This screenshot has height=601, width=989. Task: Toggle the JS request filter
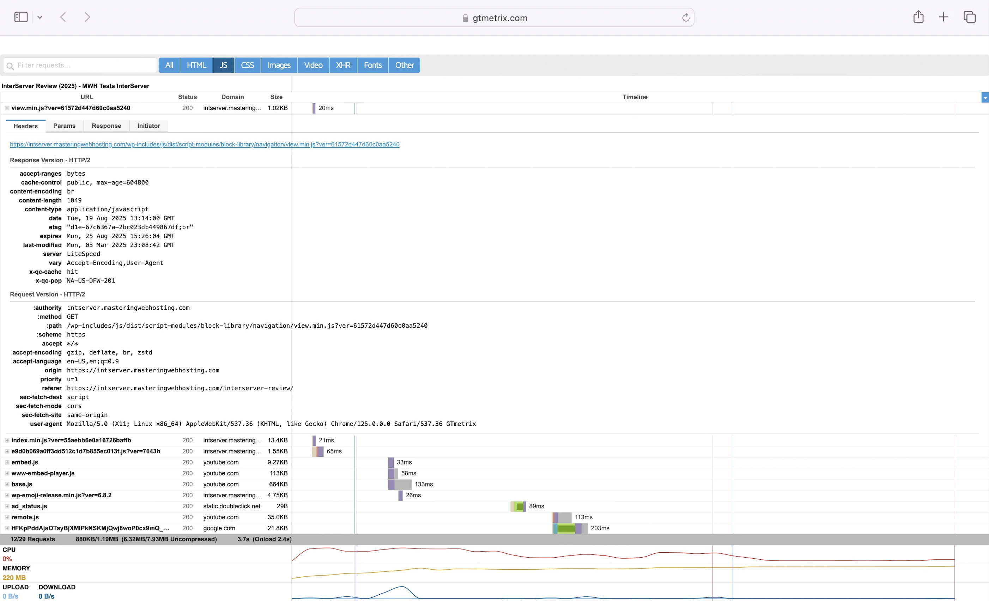coord(224,66)
